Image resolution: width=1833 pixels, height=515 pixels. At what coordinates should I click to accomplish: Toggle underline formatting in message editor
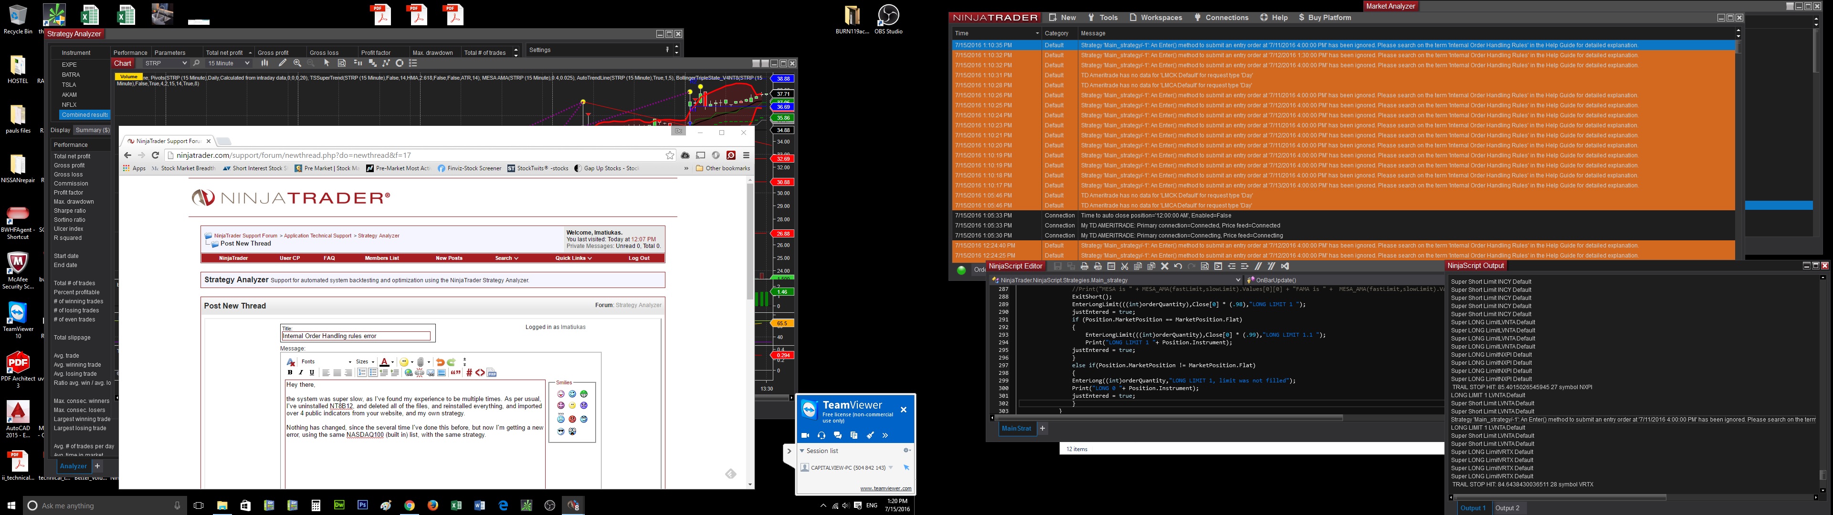312,373
